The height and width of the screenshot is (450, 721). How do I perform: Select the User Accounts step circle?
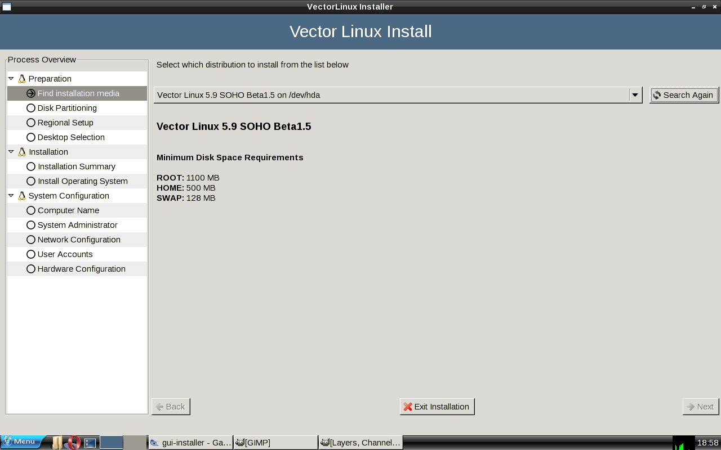click(31, 254)
